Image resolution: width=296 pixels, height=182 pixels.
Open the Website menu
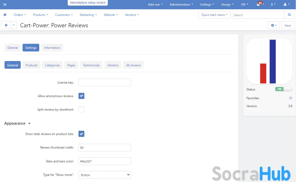(x=111, y=15)
